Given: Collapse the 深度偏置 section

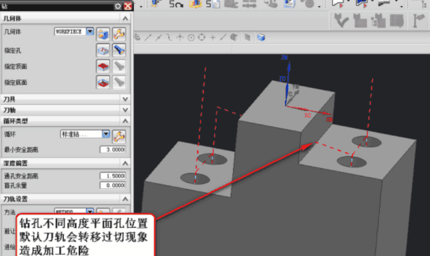Looking at the screenshot, I should point(125,163).
